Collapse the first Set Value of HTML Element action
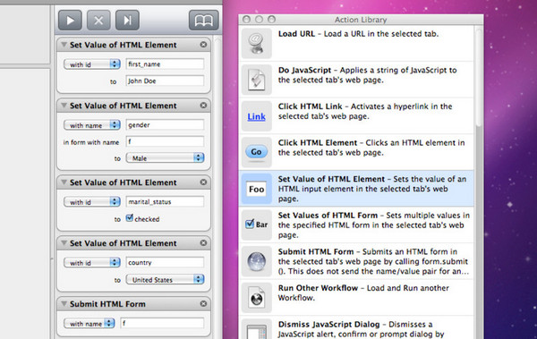This screenshot has width=537, height=339. coord(64,45)
